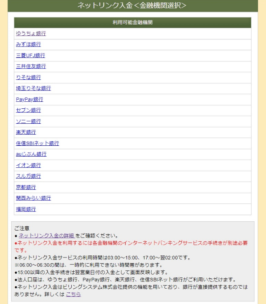This screenshot has height=304, width=266.
Task: Select the イオン銀行 link
Action: pyautogui.click(x=29, y=165)
